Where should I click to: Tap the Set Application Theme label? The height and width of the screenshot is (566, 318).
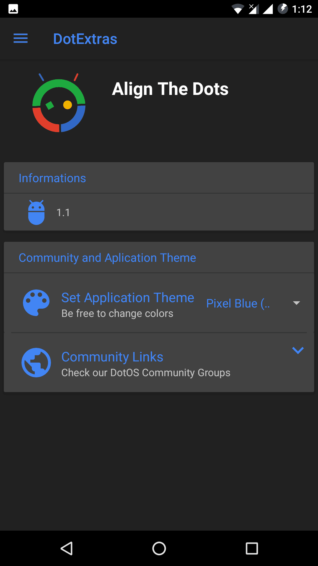(128, 297)
